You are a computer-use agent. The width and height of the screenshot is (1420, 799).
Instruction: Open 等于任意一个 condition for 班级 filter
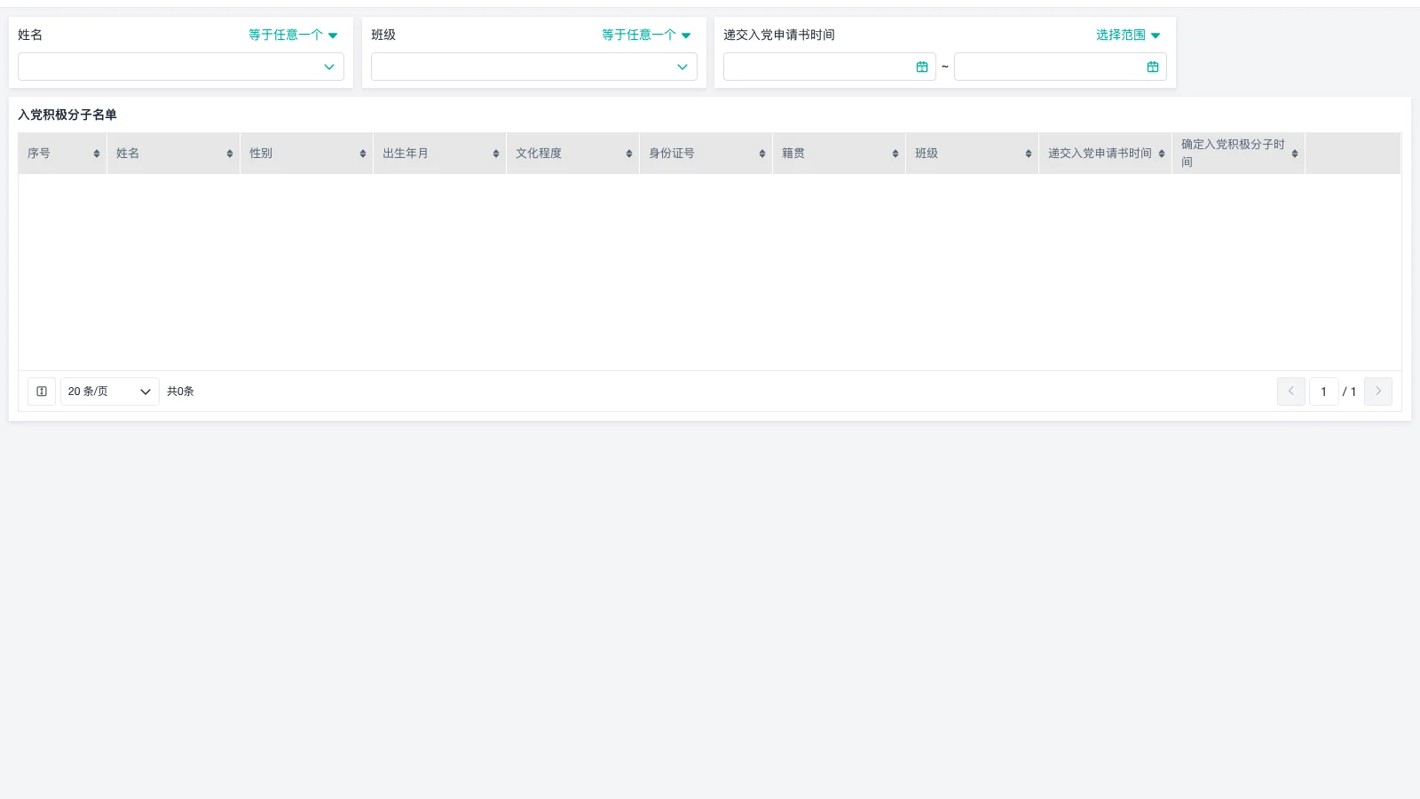(x=646, y=35)
